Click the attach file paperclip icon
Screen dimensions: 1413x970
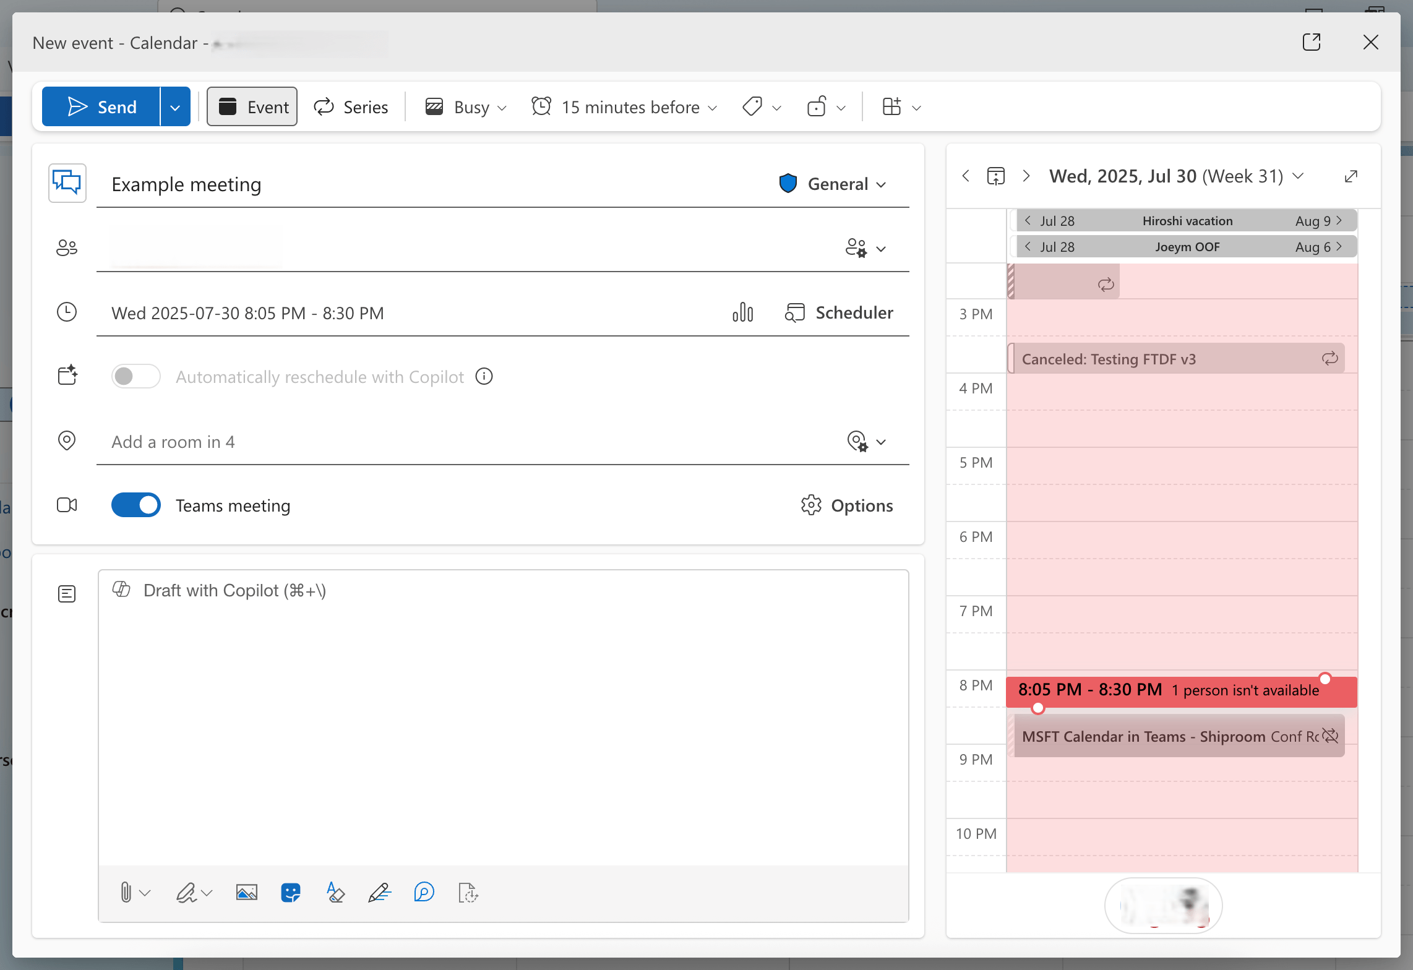click(x=126, y=892)
